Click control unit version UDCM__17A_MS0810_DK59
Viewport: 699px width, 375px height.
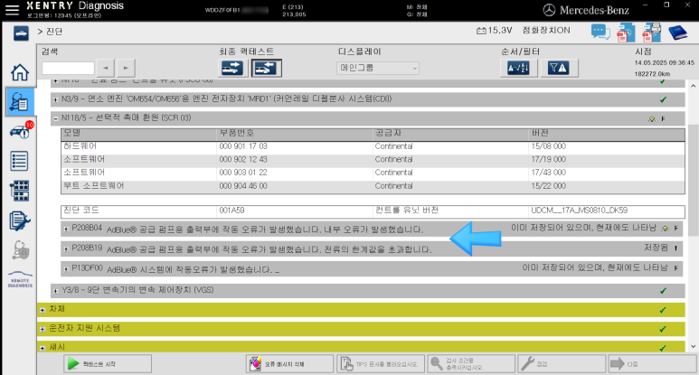tap(579, 211)
